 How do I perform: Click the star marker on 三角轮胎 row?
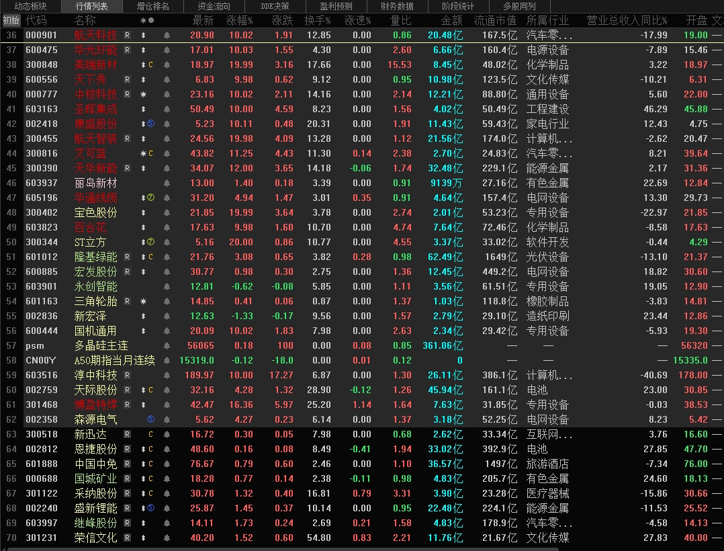(143, 301)
